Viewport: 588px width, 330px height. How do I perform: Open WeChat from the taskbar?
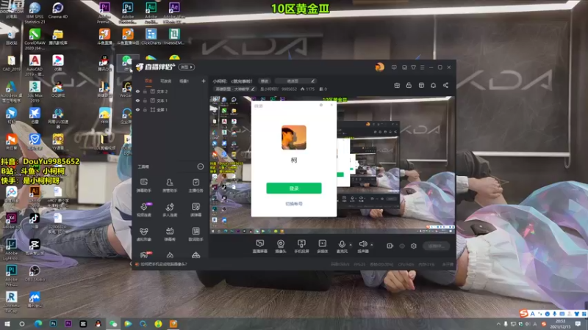click(113, 324)
